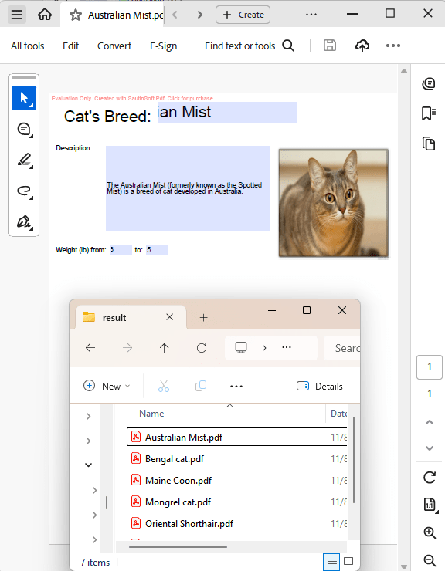445x571 pixels.
Task: Open the page fit options icon
Action: 430,505
